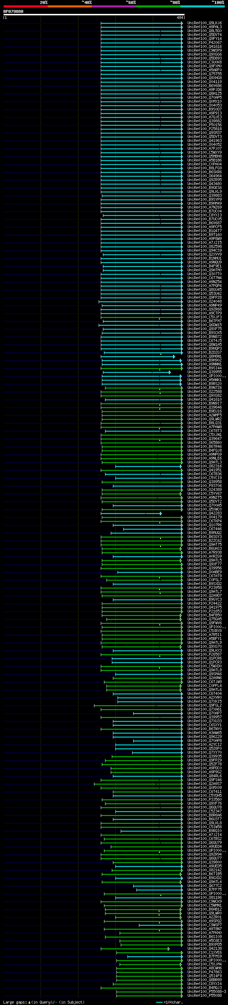Open hit UniRef100_Q9LKJ6
Image resolution: width=228 pixels, height=1005 pixels.
[204, 23]
